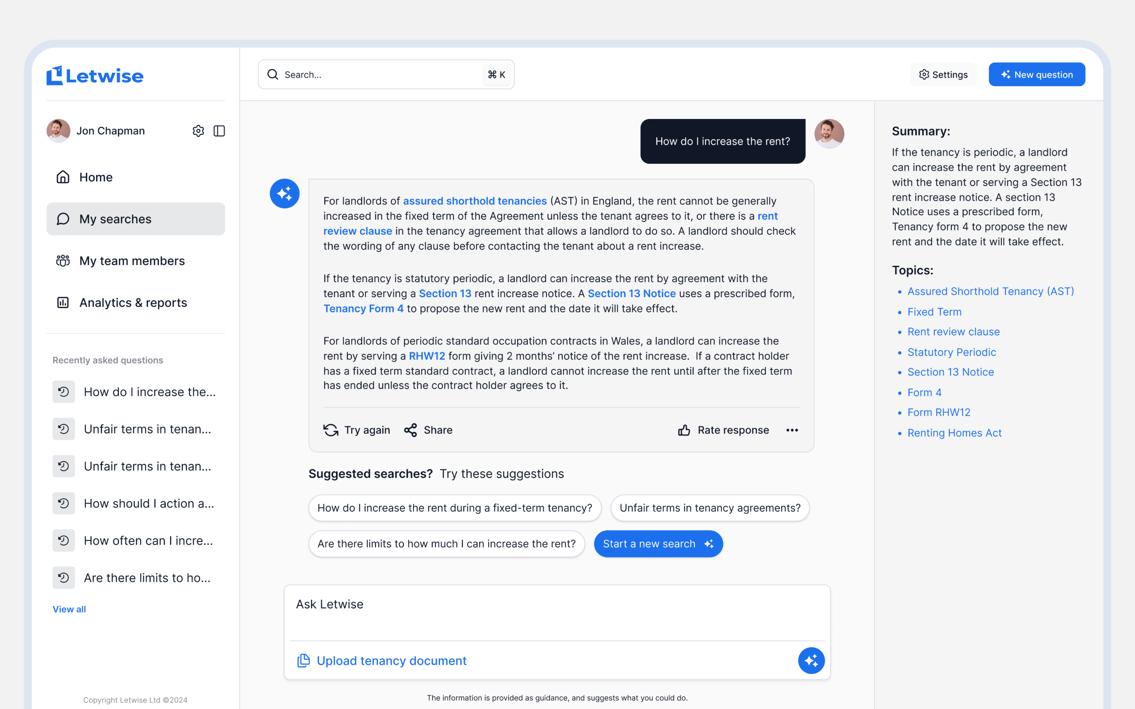The height and width of the screenshot is (709, 1135).
Task: Focus the Ask Letwise text box
Action: [x=557, y=612]
